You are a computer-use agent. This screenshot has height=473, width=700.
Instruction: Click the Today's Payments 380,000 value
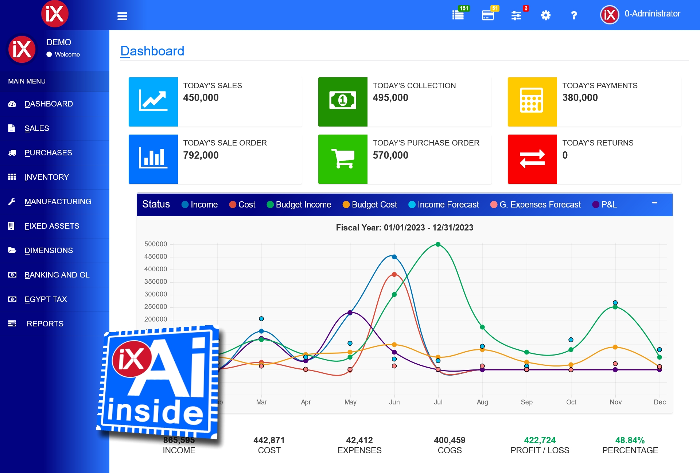point(580,98)
